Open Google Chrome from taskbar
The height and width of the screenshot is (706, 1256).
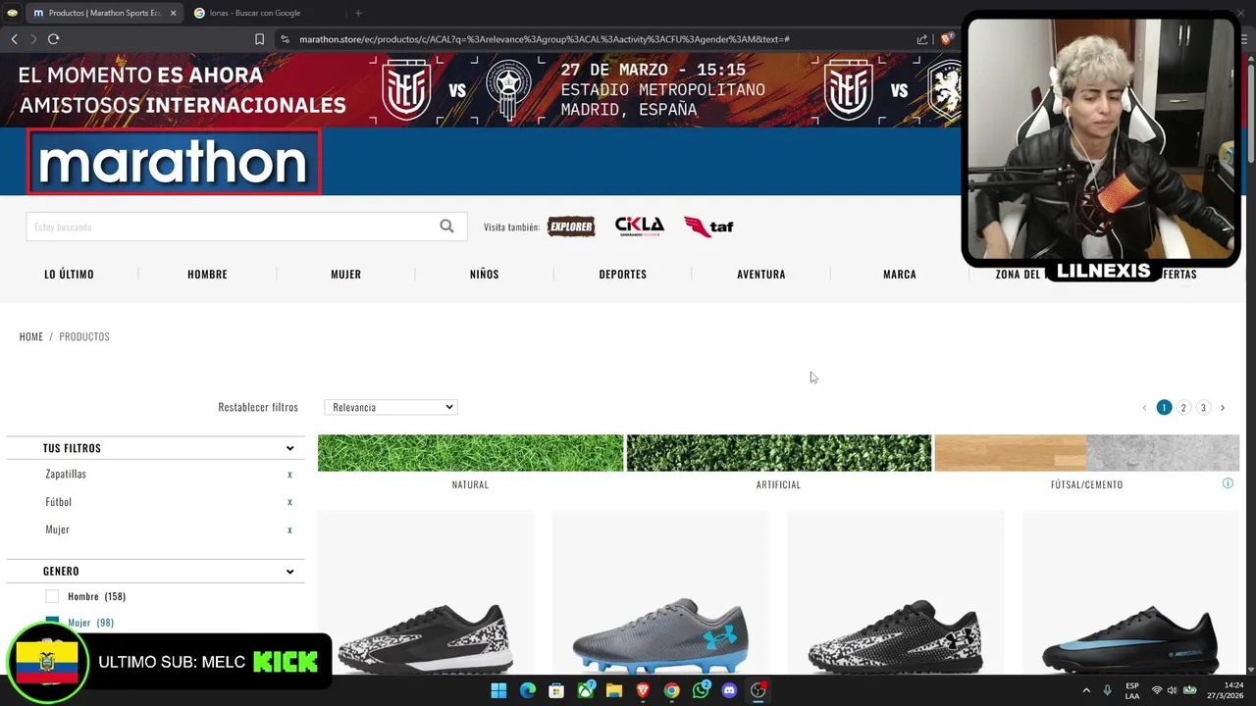point(671,690)
